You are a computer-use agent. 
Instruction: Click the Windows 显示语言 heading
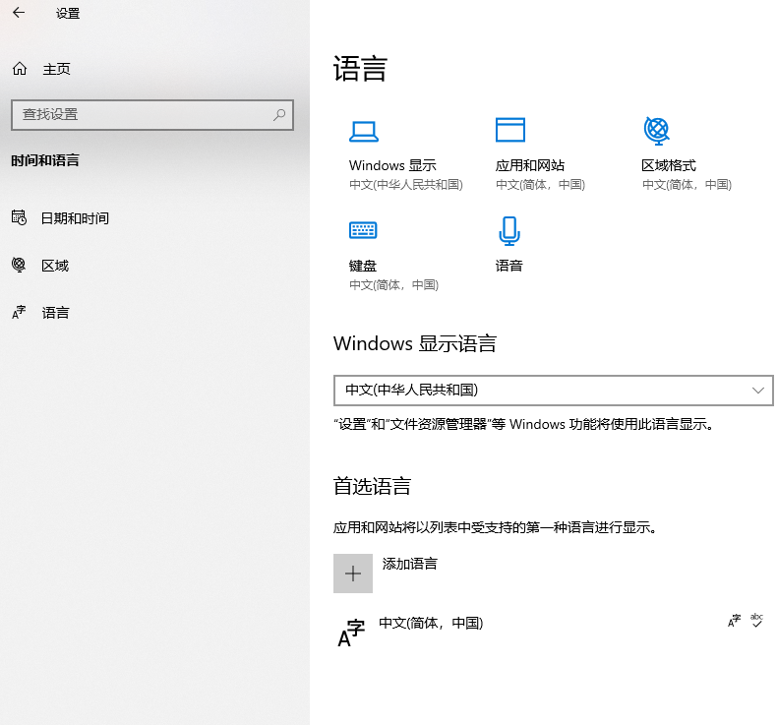[415, 343]
